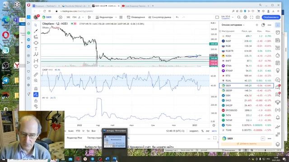
Task: Activate the zoom-in magnifier tool
Action: pyautogui.click(x=36, y=81)
